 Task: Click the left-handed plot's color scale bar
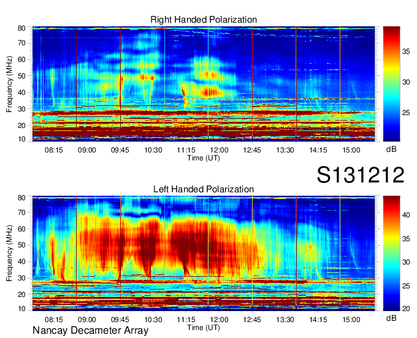pyautogui.click(x=391, y=254)
